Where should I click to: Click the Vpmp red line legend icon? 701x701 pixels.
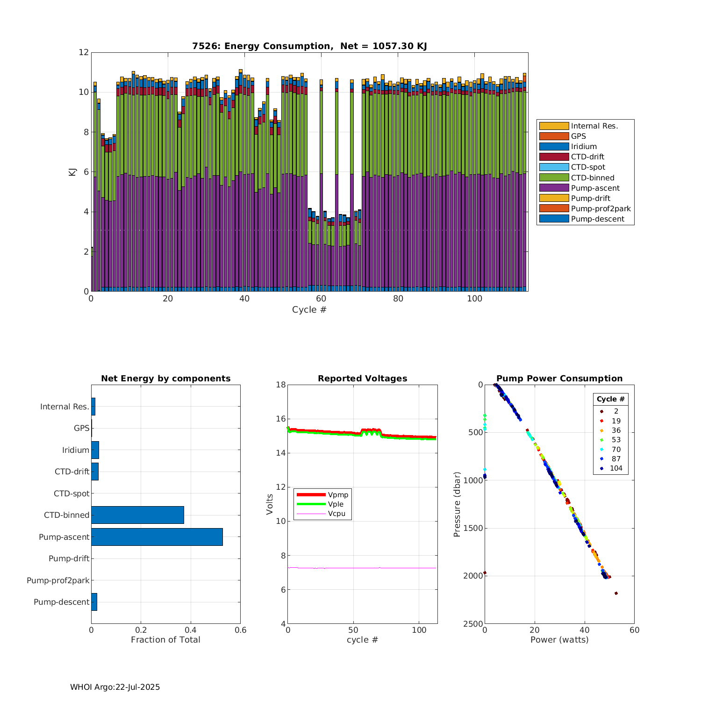[x=311, y=494]
